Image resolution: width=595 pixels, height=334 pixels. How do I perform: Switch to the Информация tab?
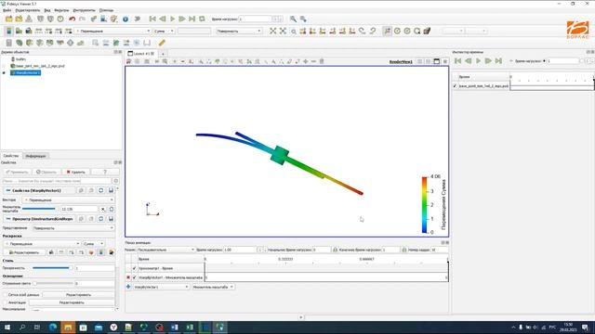tap(35, 156)
